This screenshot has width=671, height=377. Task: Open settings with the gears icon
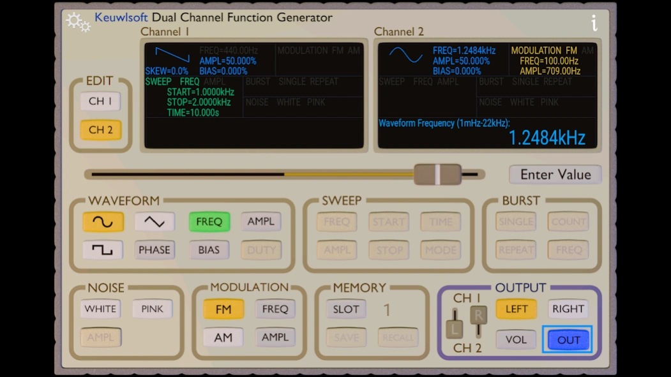pos(78,22)
